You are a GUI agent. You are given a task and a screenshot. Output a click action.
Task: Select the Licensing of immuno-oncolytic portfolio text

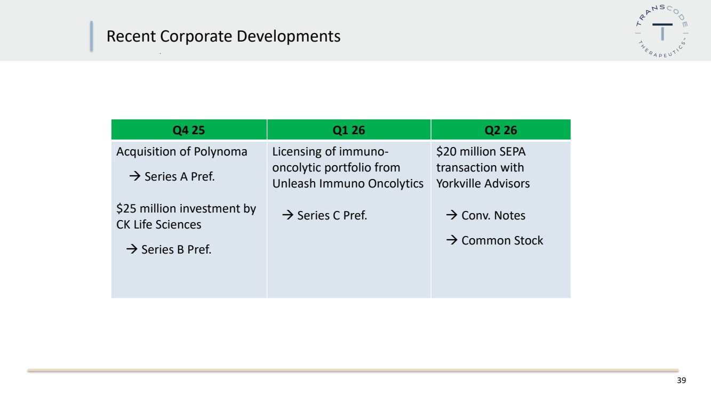(336, 159)
